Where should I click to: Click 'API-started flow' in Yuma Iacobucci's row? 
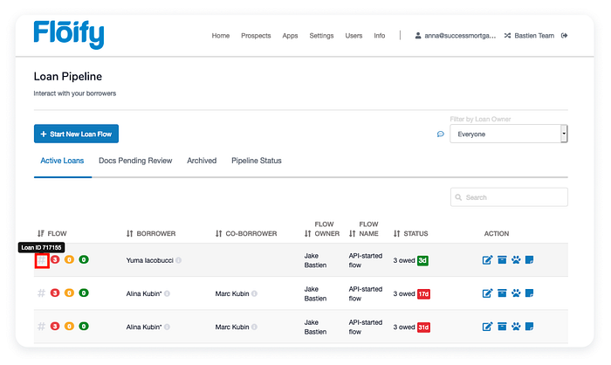click(x=366, y=260)
